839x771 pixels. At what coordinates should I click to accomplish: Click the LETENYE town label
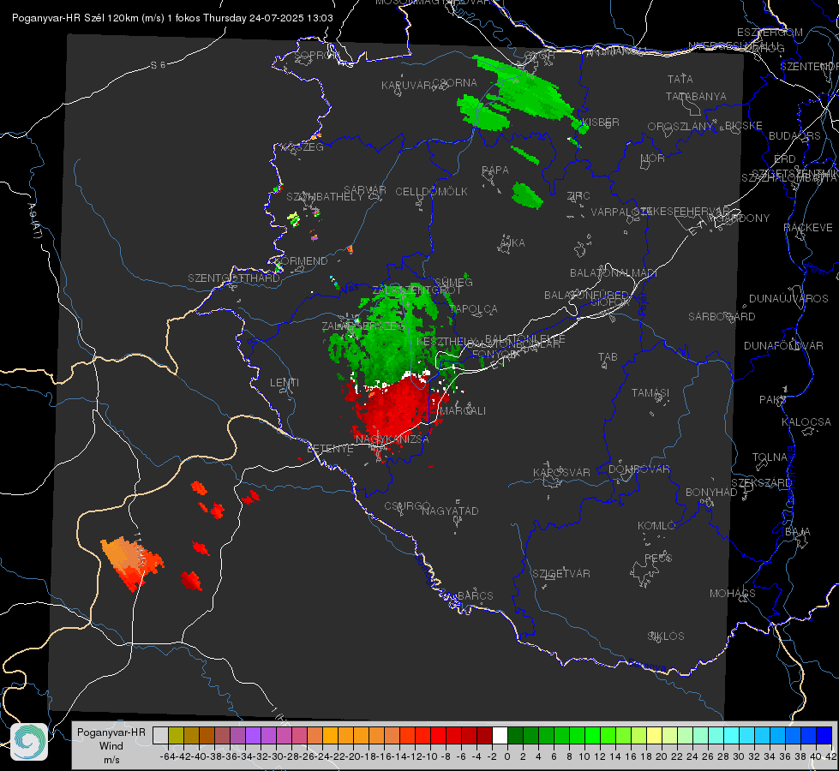pos(330,449)
